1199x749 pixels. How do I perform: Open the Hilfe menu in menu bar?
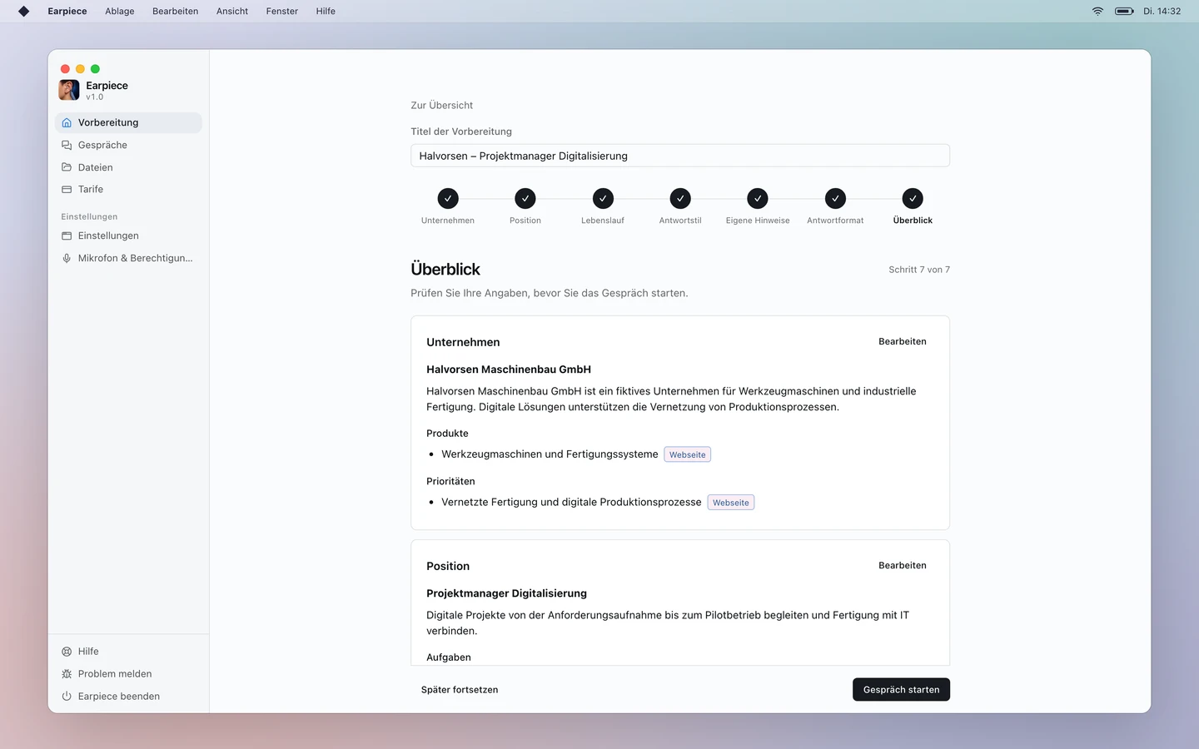click(326, 12)
